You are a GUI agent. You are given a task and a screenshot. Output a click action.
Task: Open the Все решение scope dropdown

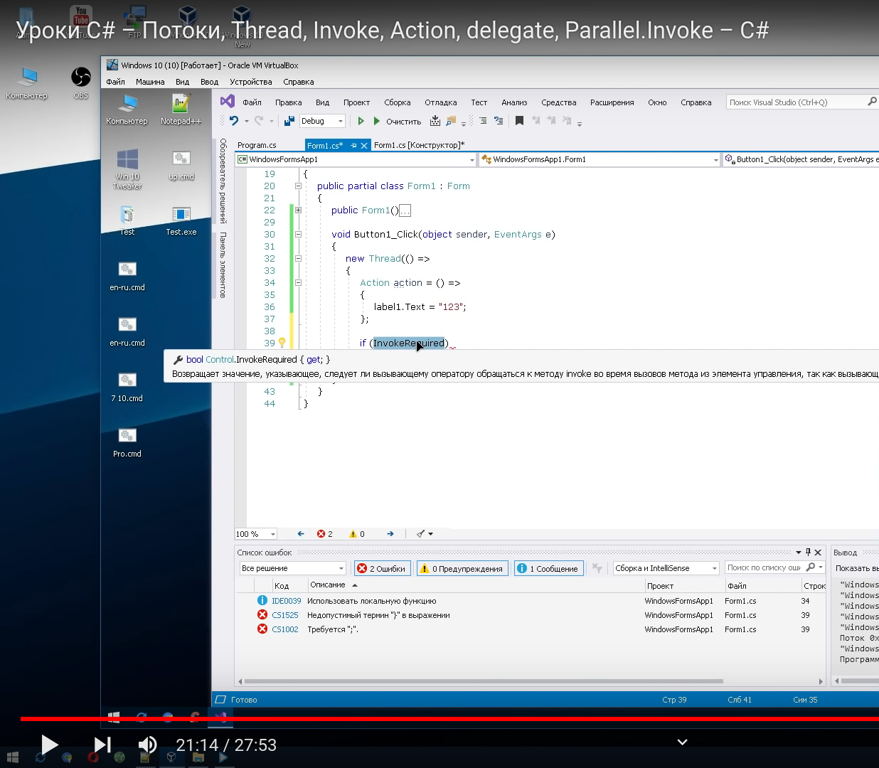tap(292, 568)
